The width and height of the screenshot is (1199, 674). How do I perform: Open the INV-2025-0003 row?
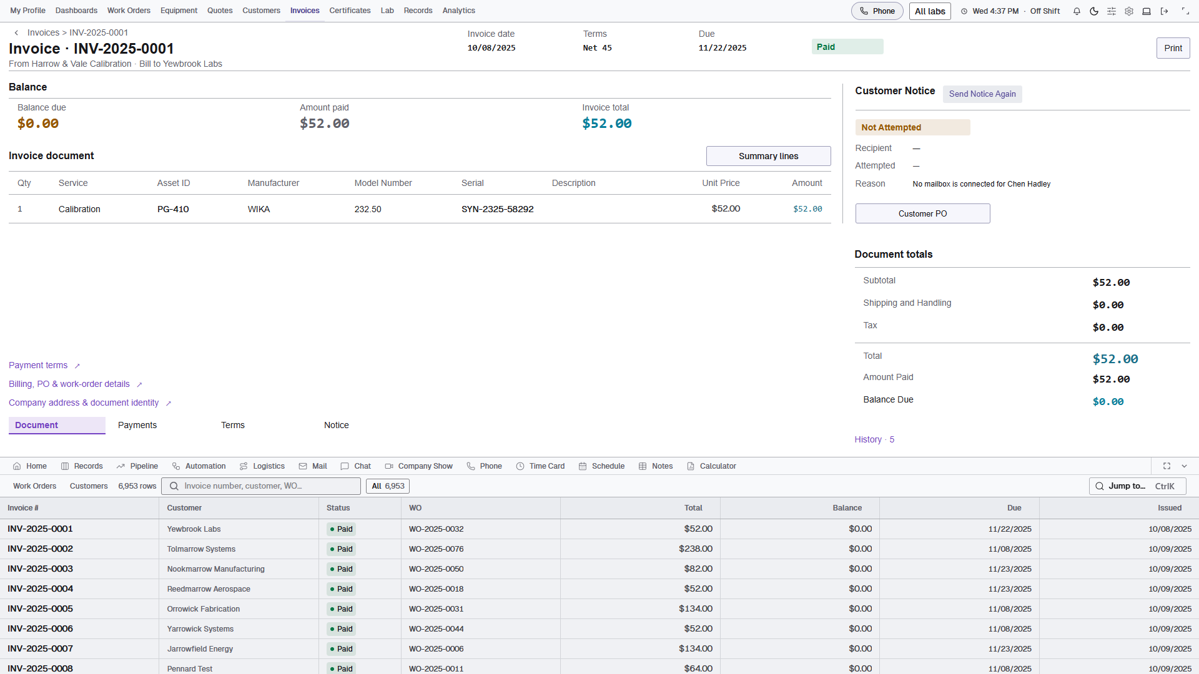[x=599, y=569]
